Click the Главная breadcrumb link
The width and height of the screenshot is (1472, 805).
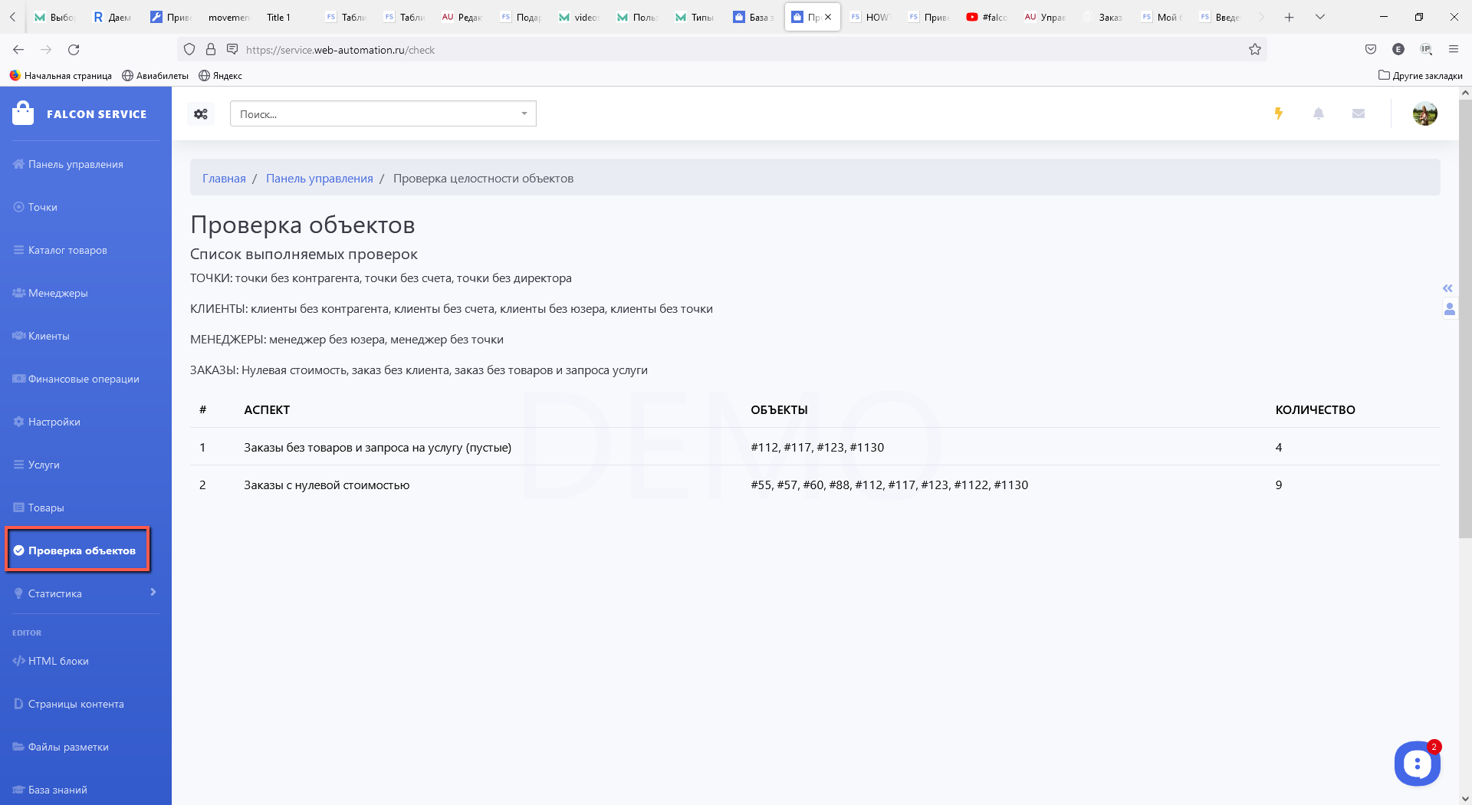pos(224,179)
